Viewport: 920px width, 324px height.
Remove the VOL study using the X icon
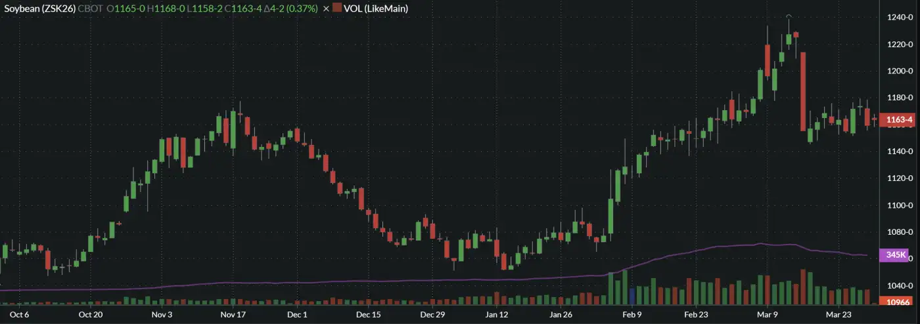[x=326, y=9]
